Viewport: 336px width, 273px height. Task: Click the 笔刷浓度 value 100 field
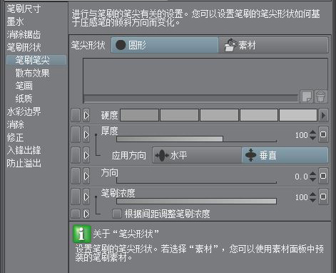click(301, 197)
